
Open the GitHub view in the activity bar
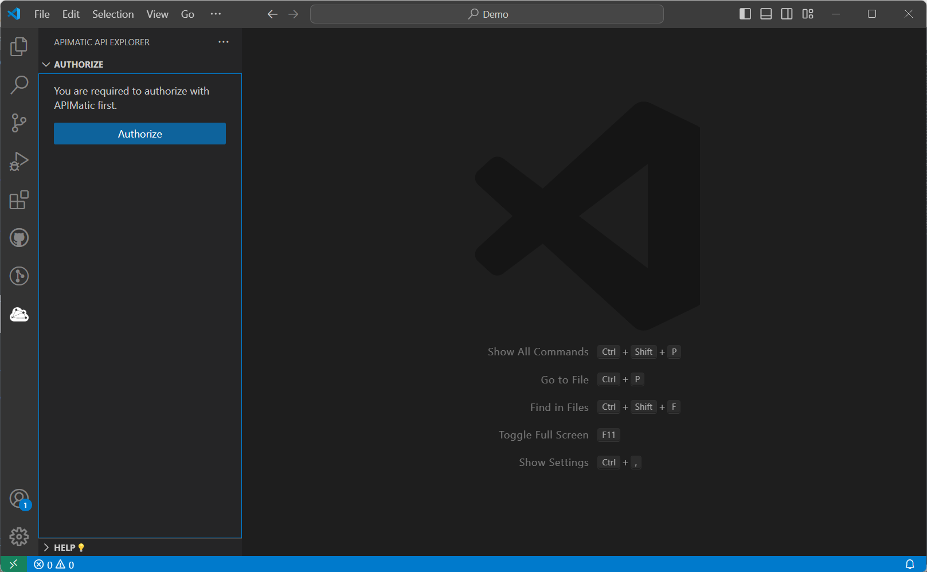[x=19, y=238]
